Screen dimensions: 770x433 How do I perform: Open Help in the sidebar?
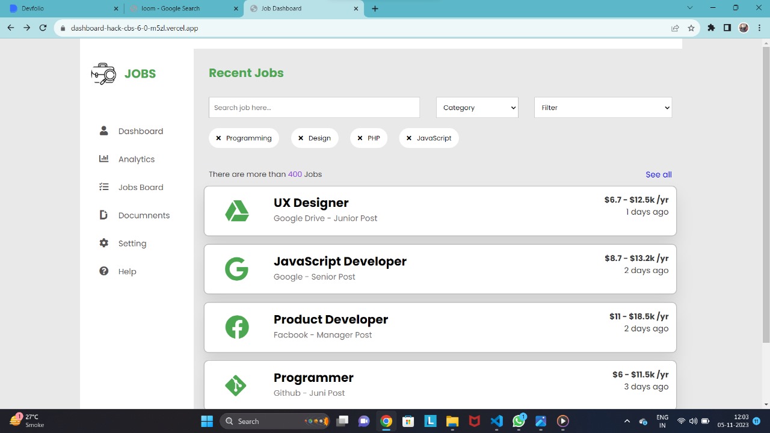tap(127, 271)
